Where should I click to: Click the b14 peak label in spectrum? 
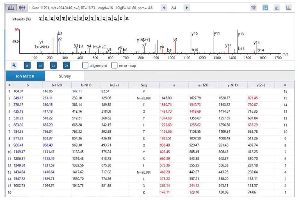pos(261,50)
